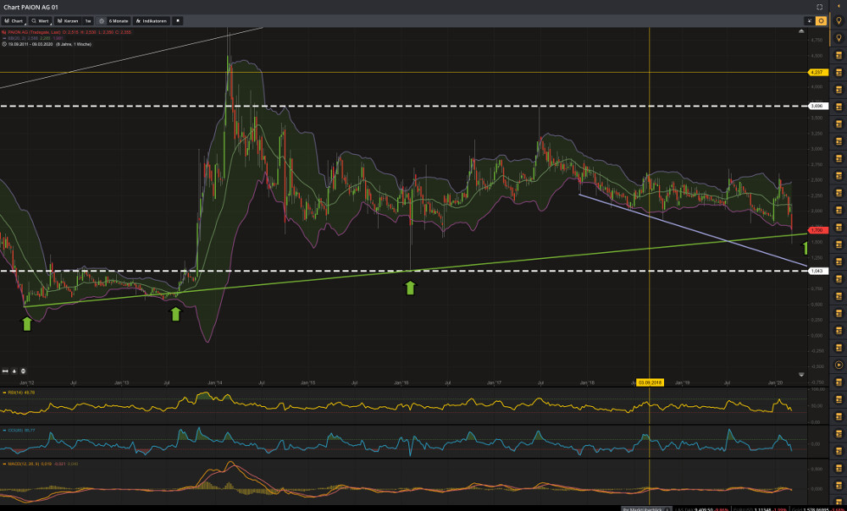Screen dimensions: 847x511
Task: Click the second location pin sidebar icon
Action: [839, 38]
